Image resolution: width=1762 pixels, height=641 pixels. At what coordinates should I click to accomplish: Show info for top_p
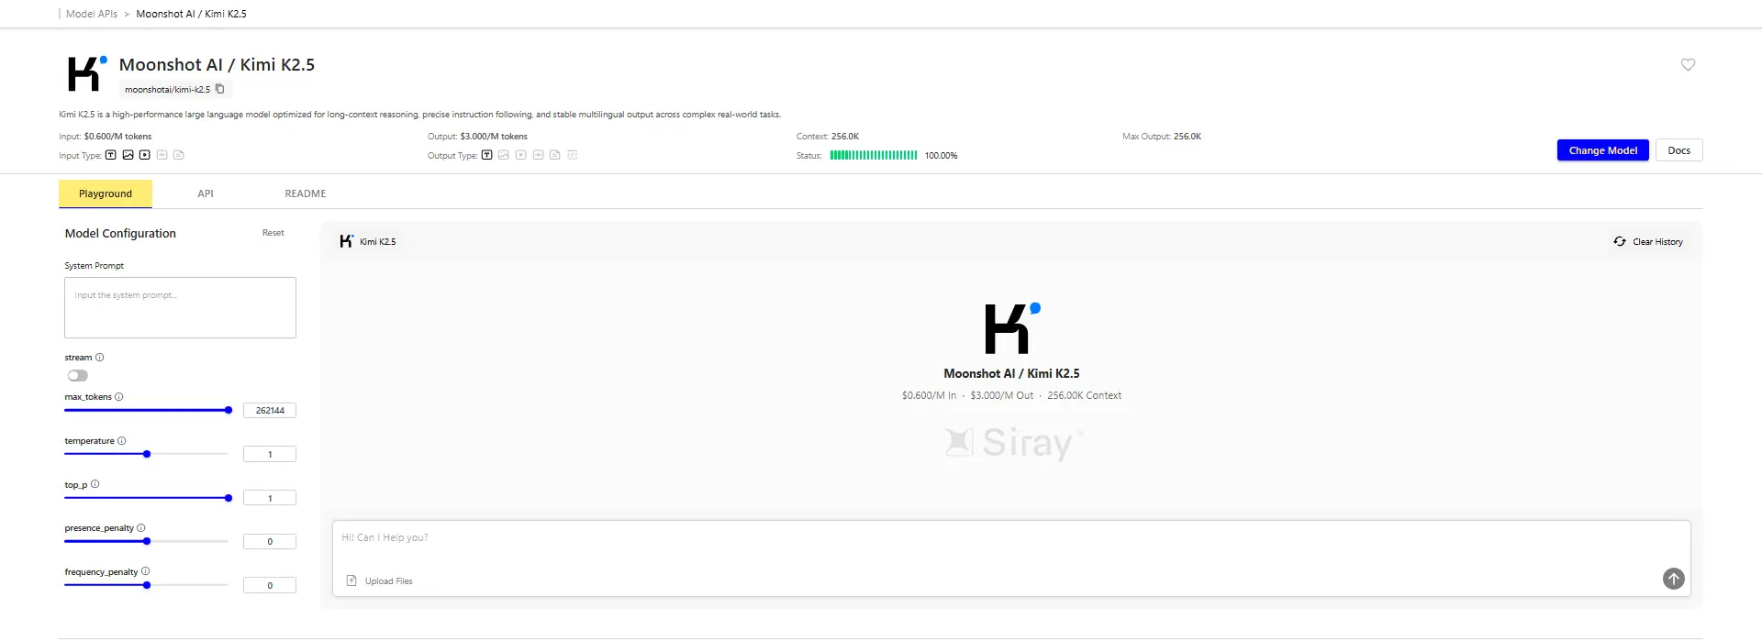95,484
